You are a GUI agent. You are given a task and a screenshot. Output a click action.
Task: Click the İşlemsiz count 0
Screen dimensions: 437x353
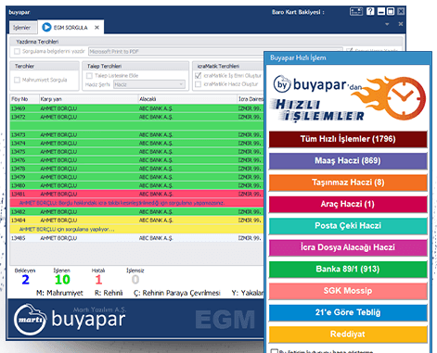(x=135, y=280)
